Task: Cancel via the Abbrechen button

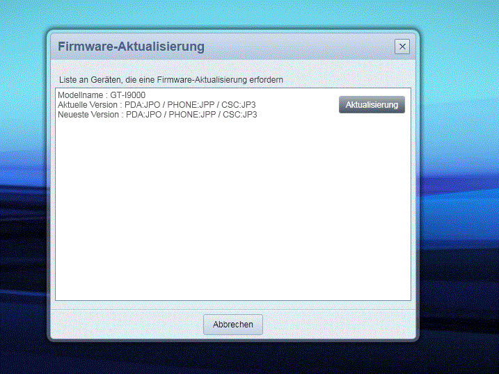Action: pyautogui.click(x=233, y=325)
